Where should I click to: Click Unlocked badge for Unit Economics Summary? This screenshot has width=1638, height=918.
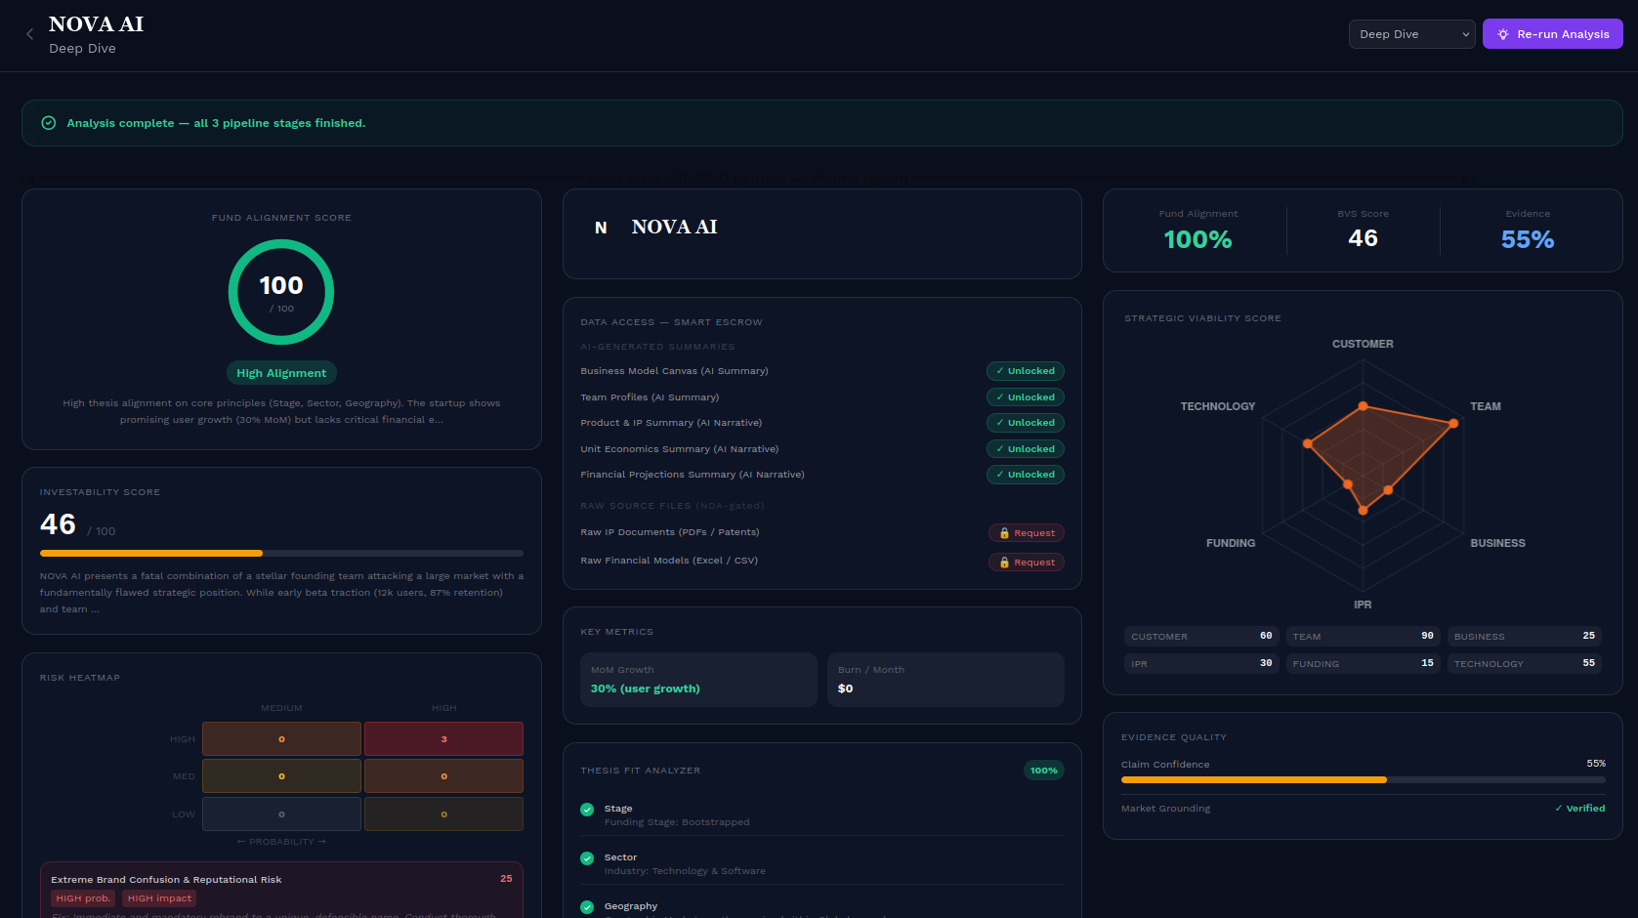coord(1026,449)
